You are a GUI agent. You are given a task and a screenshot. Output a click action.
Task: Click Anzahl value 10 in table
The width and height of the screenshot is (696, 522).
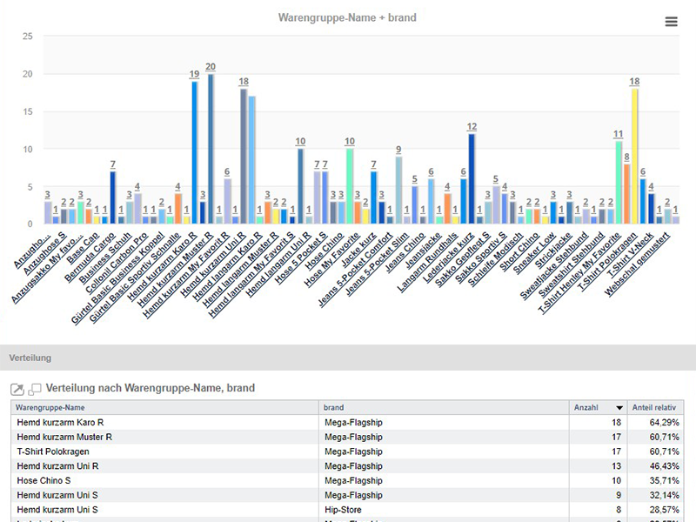click(x=616, y=481)
